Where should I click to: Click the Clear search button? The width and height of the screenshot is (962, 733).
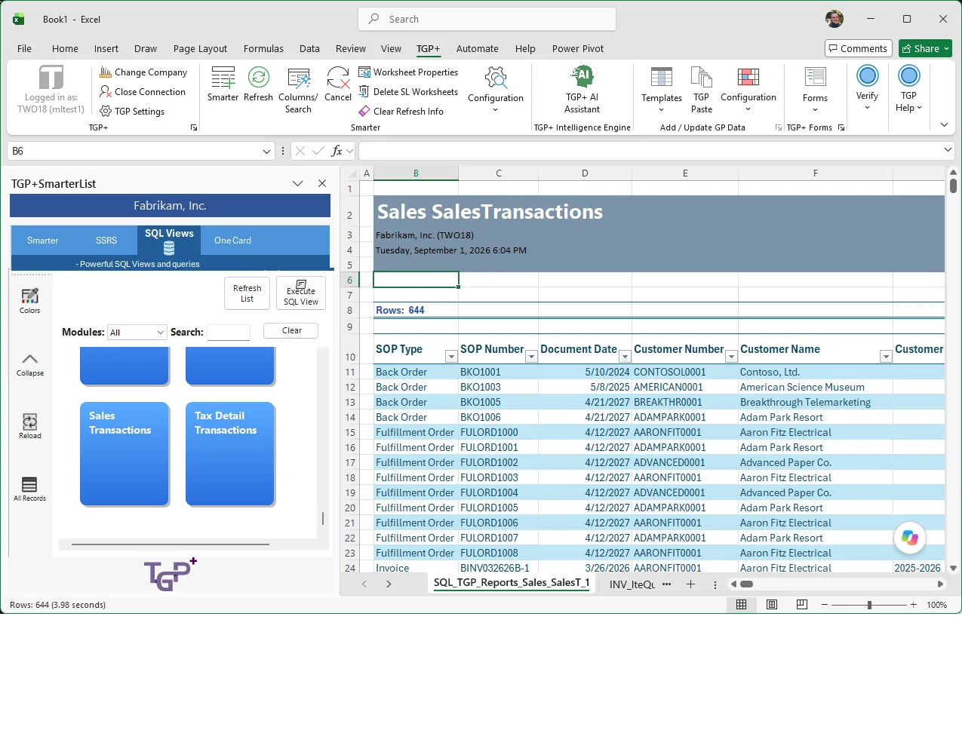[x=291, y=331]
